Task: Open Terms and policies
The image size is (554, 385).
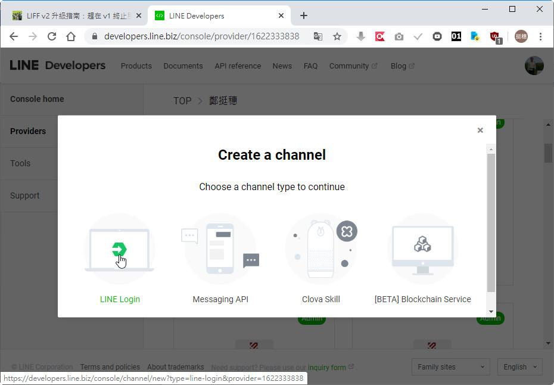Action: 110,367
